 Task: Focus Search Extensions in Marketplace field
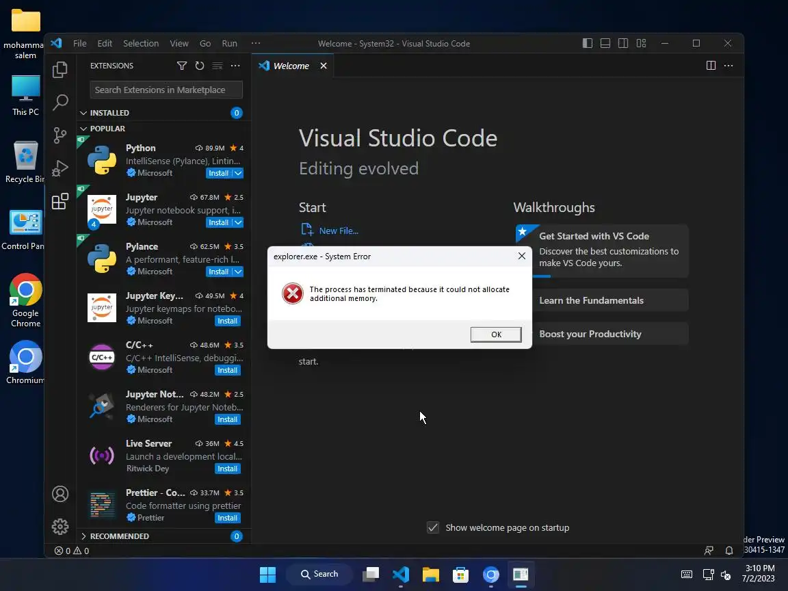pos(166,90)
